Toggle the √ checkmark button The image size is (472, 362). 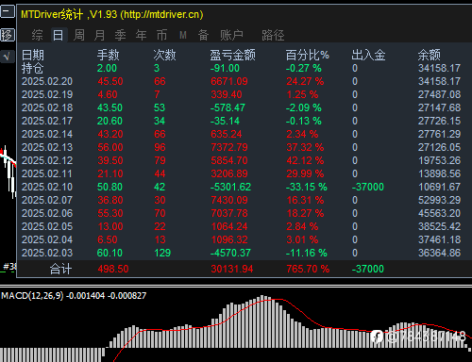[8, 57]
